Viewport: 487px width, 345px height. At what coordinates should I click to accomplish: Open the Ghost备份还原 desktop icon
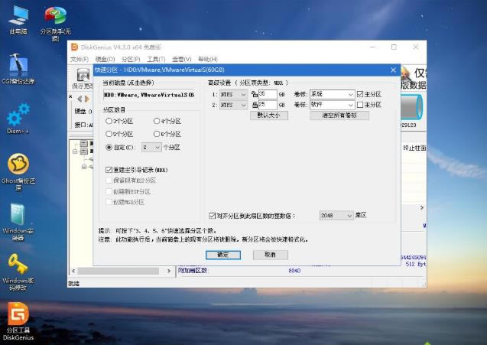(x=18, y=171)
